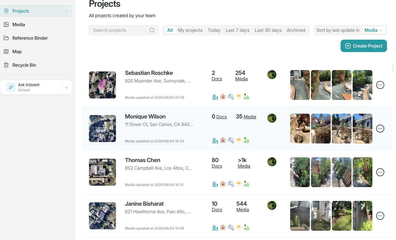Click the Create Project button
Screen dimensions: 396x240
tap(364, 46)
